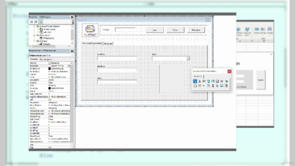This screenshot has height=166, width=295.
Task: Close the Project explorer panel
Action: (x=72, y=17)
